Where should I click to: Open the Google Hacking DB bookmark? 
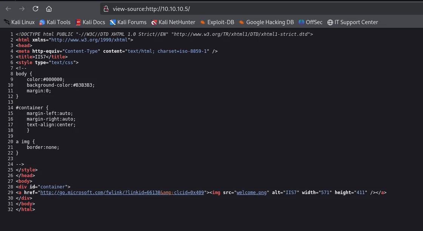[266, 22]
